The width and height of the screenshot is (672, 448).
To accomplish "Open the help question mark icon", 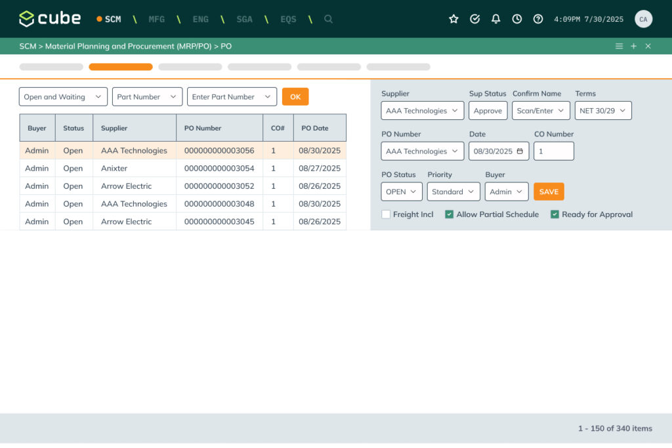I will click(x=538, y=19).
